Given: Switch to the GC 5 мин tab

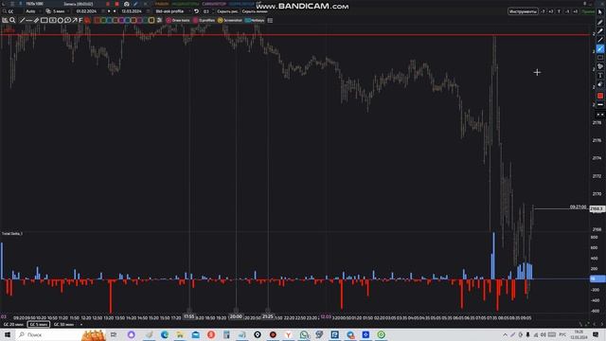Looking at the screenshot, I should point(39,324).
